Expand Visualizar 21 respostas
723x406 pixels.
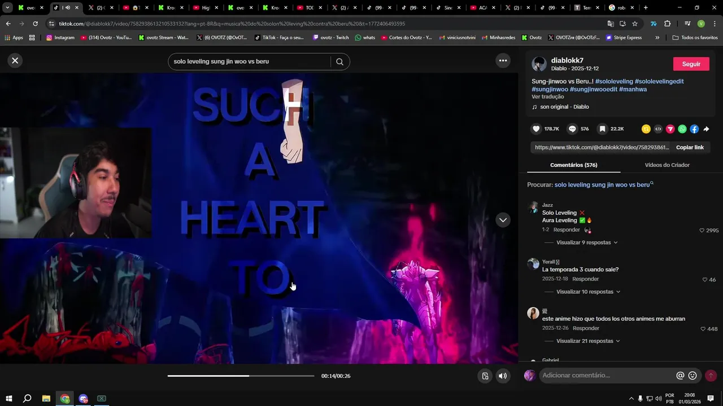[x=589, y=341]
